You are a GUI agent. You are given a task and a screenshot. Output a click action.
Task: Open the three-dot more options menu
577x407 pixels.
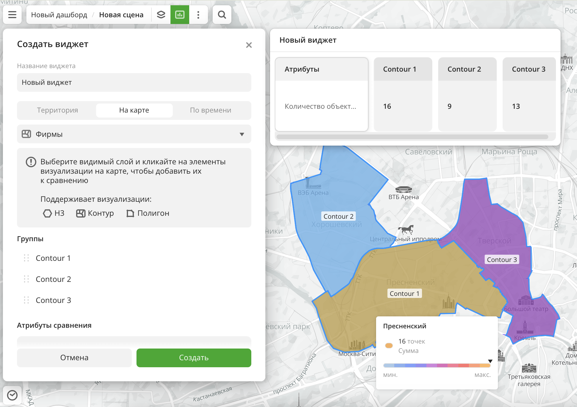[x=198, y=15]
